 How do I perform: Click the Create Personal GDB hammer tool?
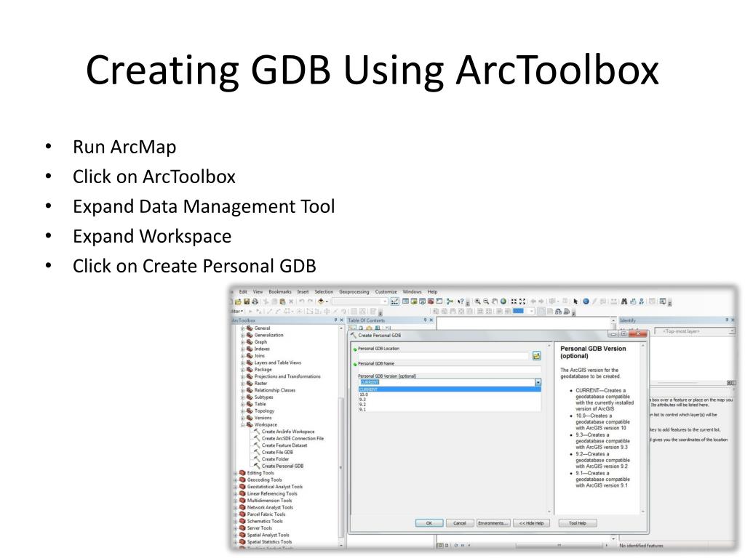[x=279, y=466]
